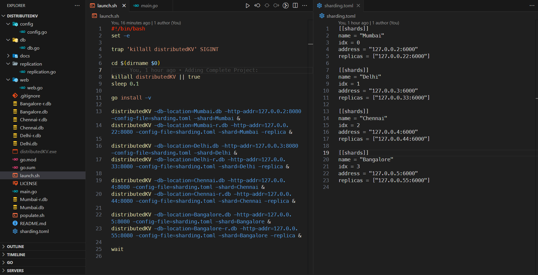Open replication.go from file tree
538x275 pixels.
[41, 72]
